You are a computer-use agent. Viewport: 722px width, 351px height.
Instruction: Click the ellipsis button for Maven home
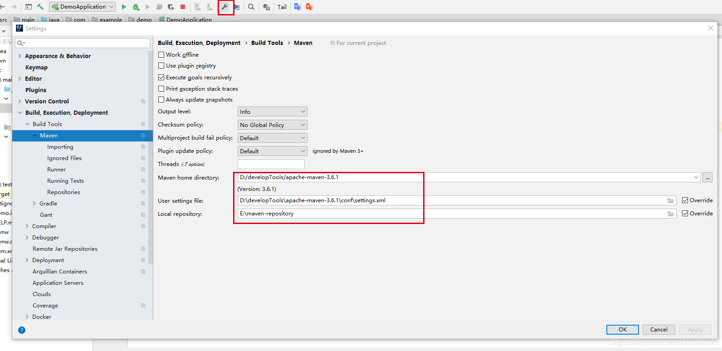pos(707,178)
